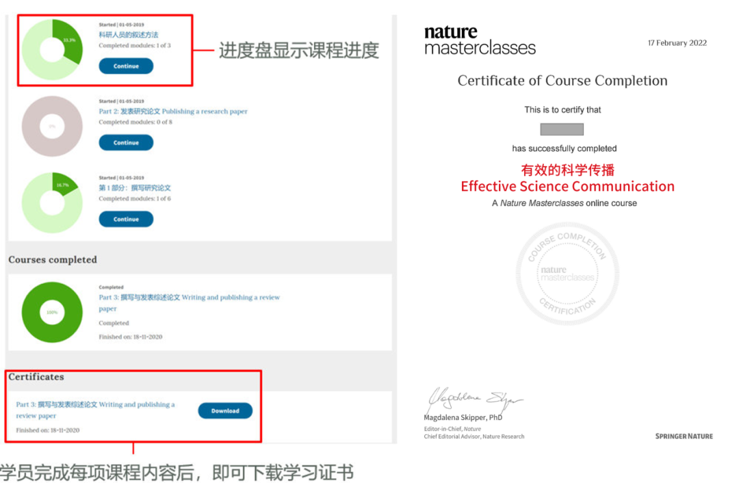Open the Part 2: 发表研究论文 course link
The width and height of the screenshot is (739, 483).
click(173, 112)
